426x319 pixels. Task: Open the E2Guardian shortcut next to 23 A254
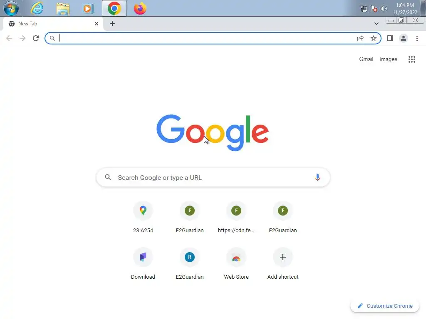pos(190,217)
